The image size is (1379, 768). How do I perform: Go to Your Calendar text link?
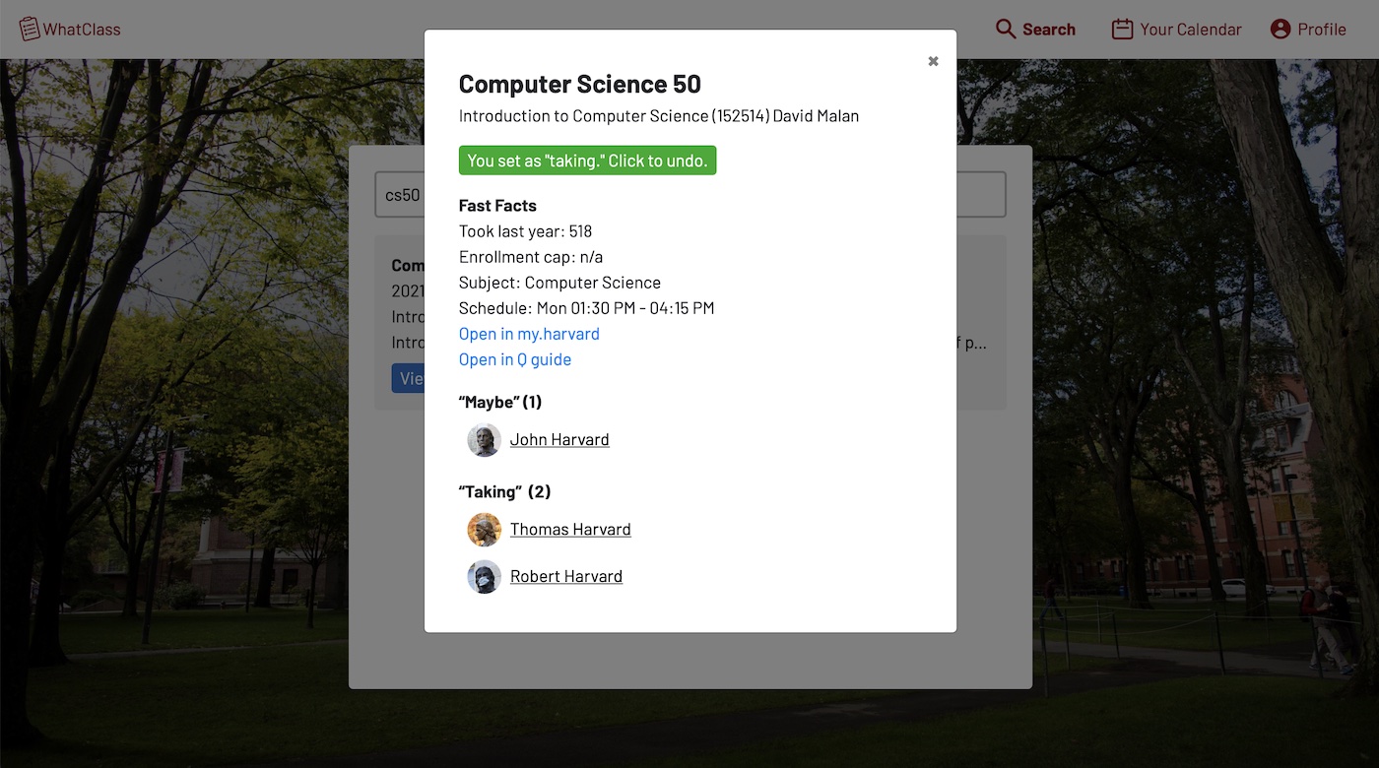click(x=1190, y=30)
